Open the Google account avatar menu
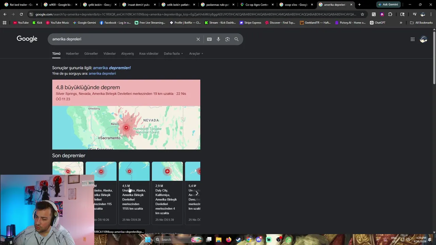 423,39
